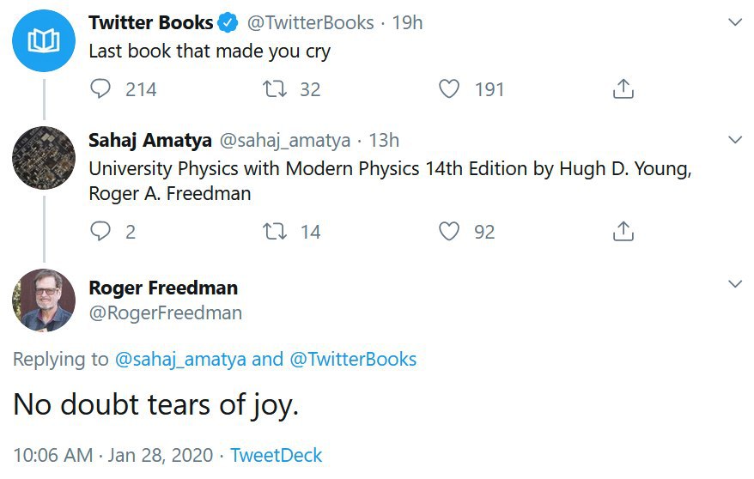Expand Sahaj Amatya tweet options chevron
754x479 pixels.
pyautogui.click(x=735, y=140)
